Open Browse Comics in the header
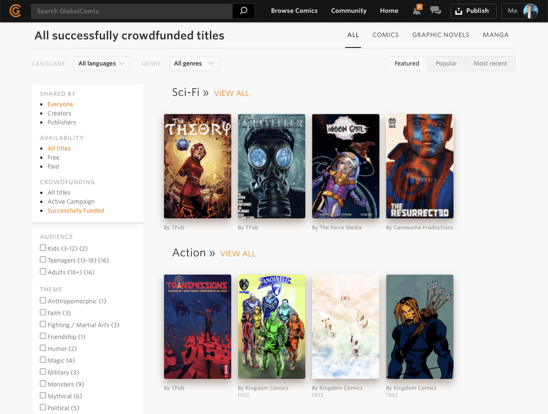Screen dimensions: 548x414 (294, 11)
